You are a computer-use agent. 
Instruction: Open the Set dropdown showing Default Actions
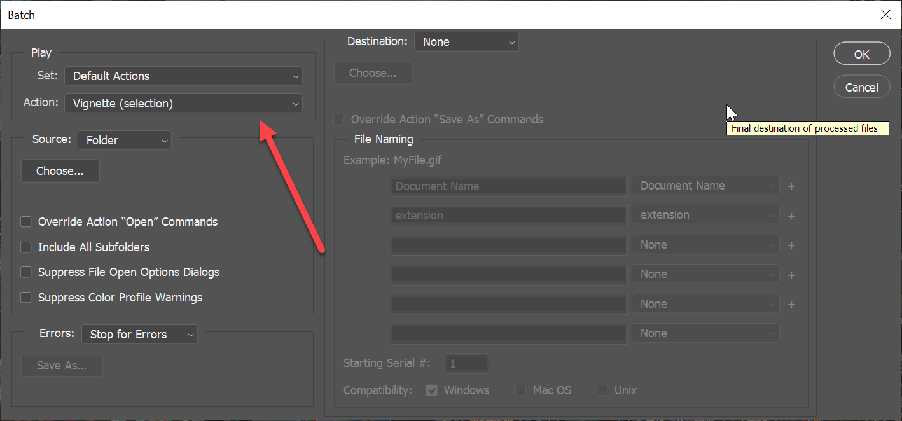point(183,76)
